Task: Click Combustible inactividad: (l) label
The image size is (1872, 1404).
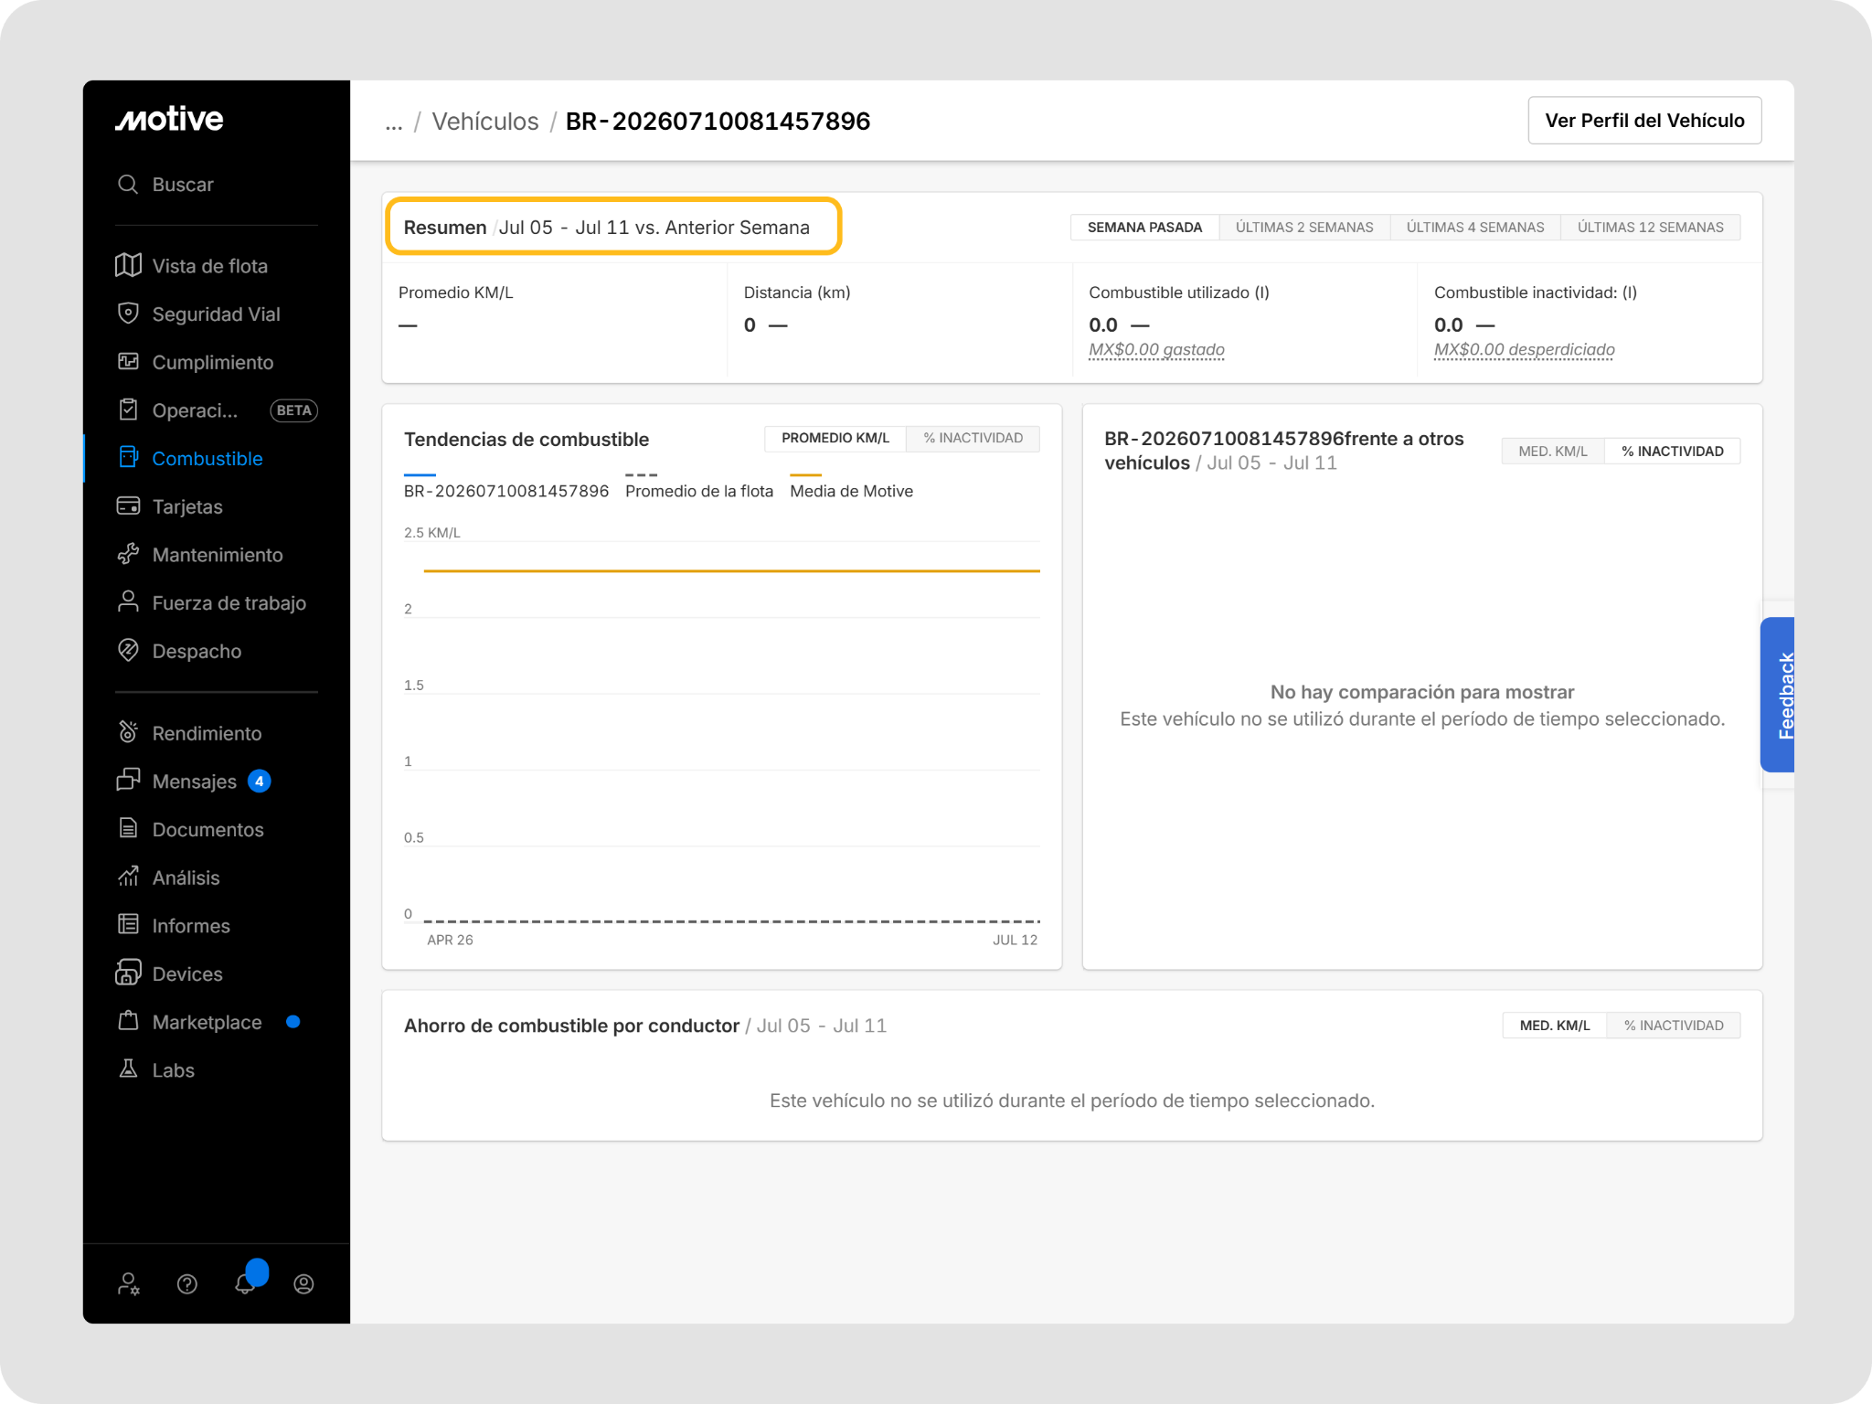Action: [x=1536, y=292]
